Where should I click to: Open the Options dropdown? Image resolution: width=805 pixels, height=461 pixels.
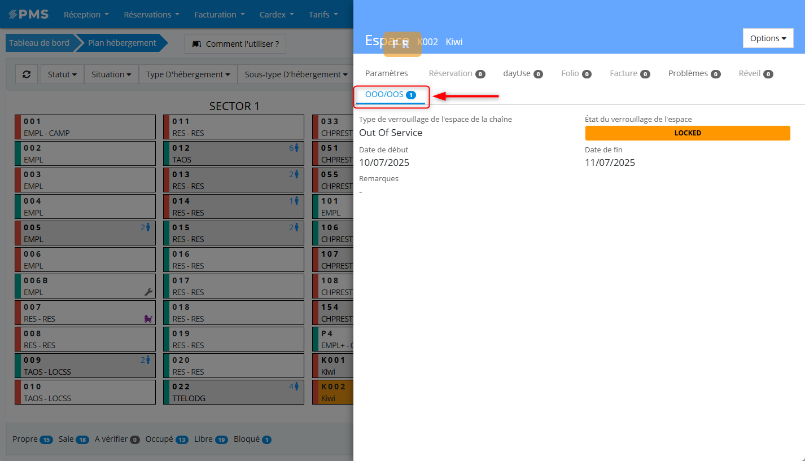[x=768, y=38]
